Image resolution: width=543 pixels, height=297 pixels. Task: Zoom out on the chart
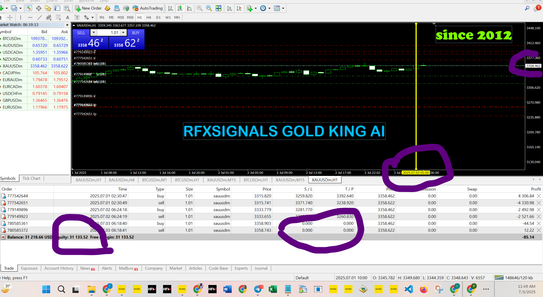click(x=209, y=8)
